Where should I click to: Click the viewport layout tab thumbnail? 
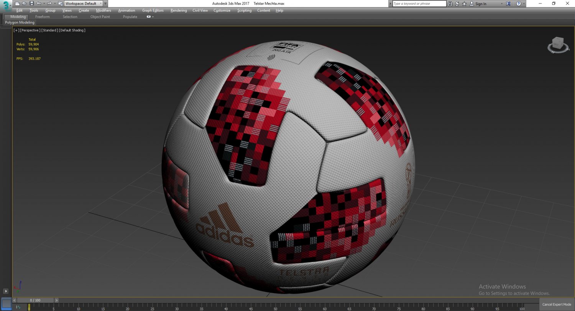coord(7,304)
